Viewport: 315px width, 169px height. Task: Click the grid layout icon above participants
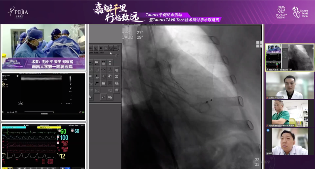(x=259, y=44)
